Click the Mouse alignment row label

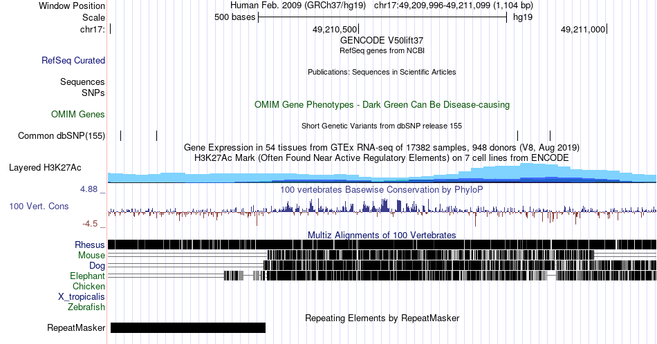click(91, 256)
